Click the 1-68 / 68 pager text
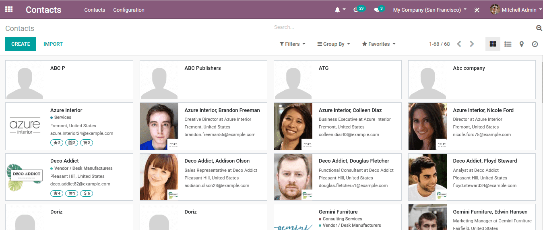 click(439, 44)
